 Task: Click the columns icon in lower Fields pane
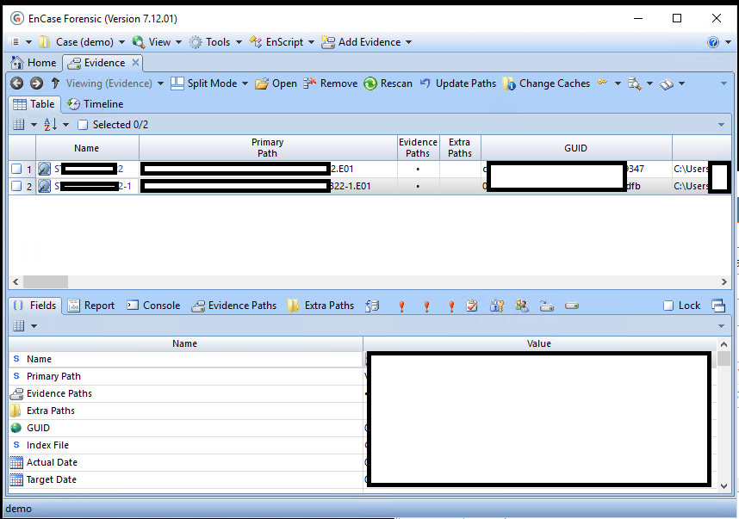pyautogui.click(x=19, y=326)
